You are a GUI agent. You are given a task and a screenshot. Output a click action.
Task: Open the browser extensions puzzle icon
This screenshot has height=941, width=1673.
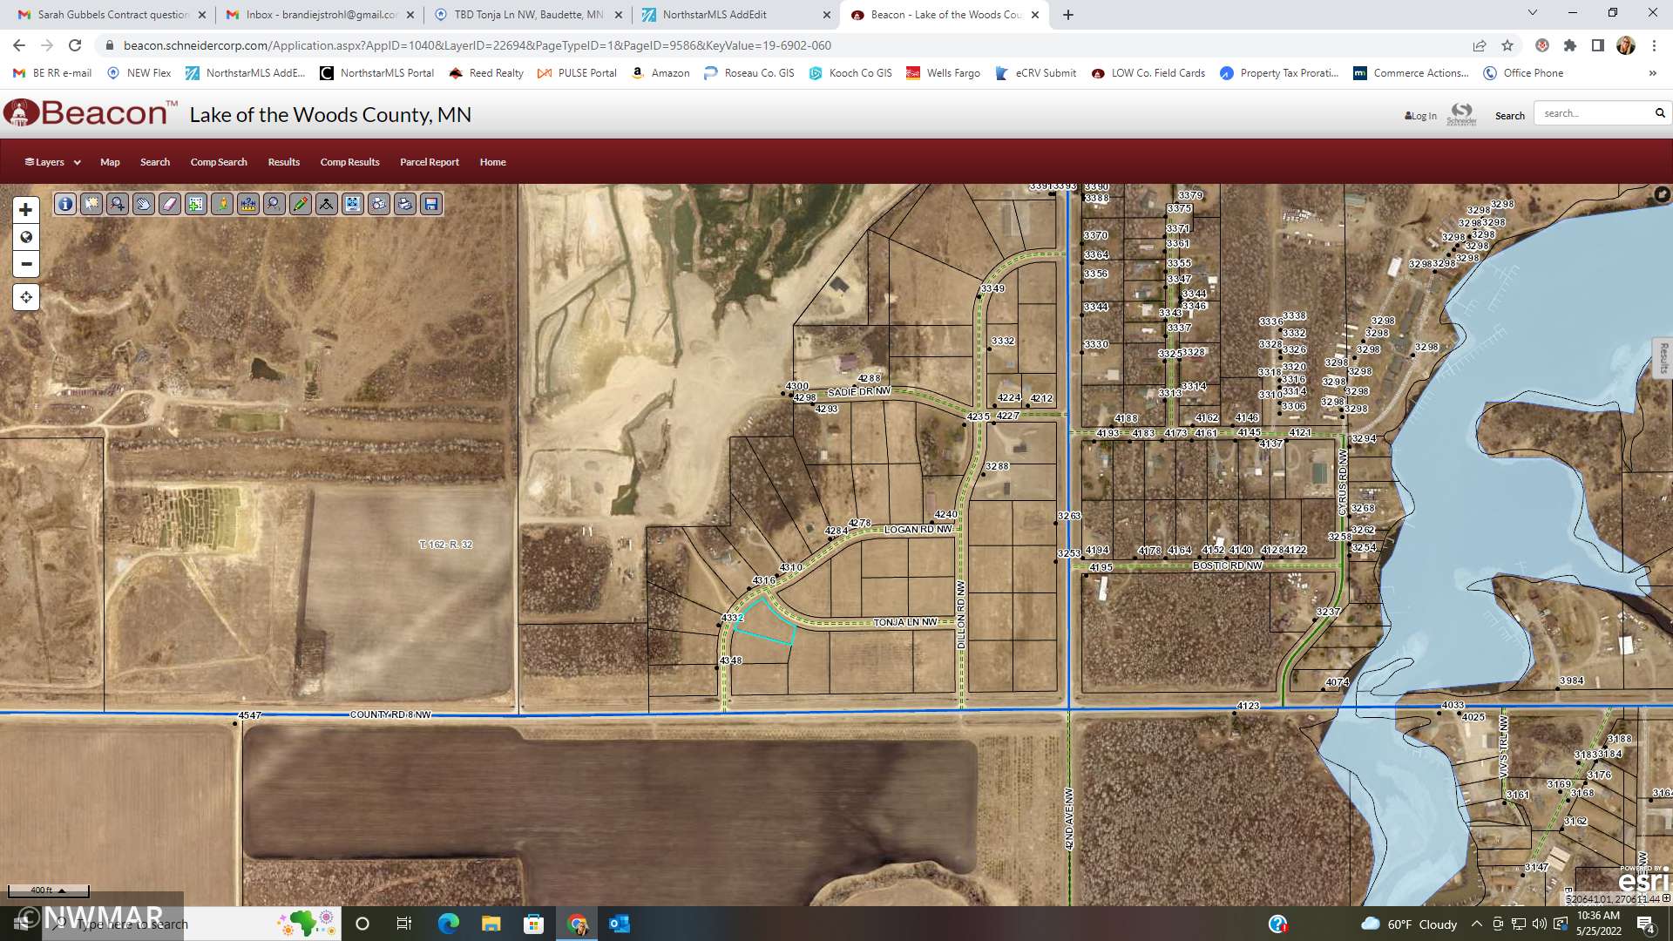coord(1570,45)
